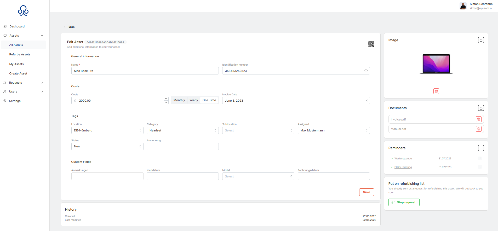Clear the invoice date with X icon

point(367,101)
